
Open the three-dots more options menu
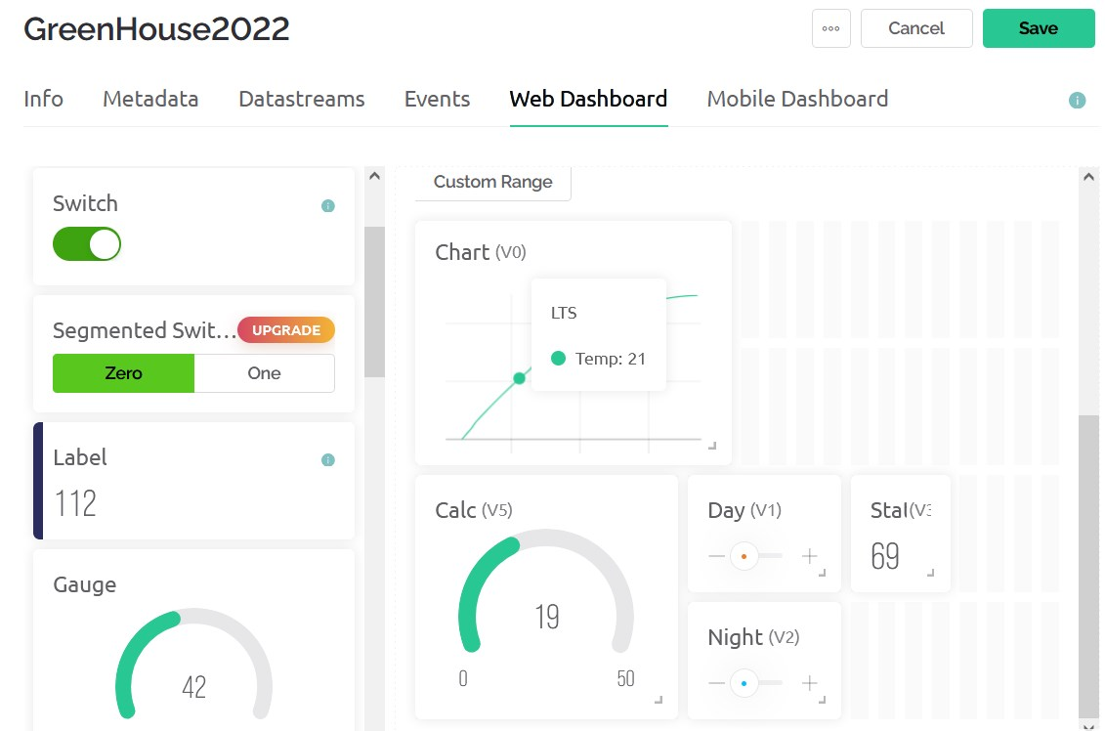coord(830,28)
